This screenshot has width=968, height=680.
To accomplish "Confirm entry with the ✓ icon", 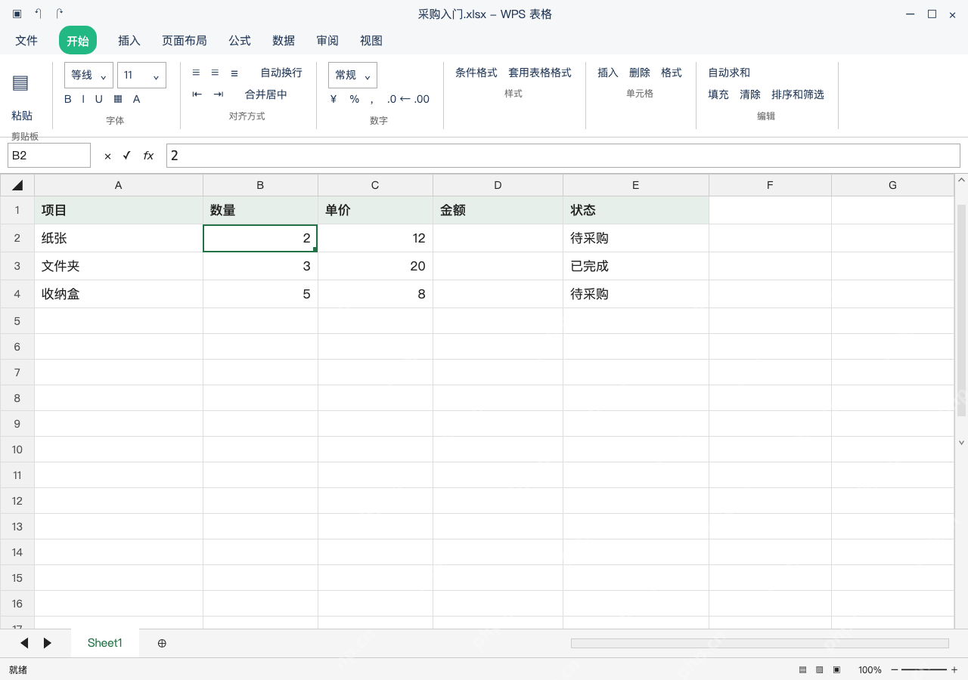I will pyautogui.click(x=127, y=156).
